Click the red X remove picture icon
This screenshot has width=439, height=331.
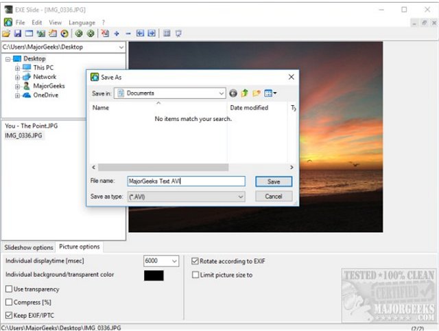(105, 34)
